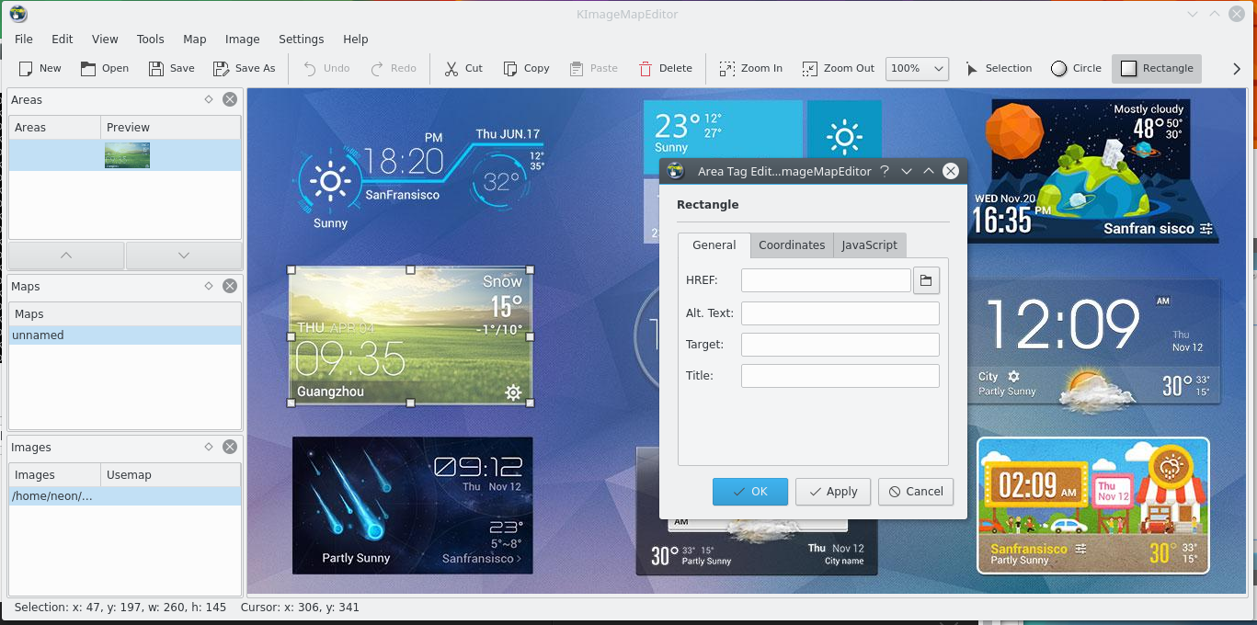Expand the toolbar overflow chevron
The width and height of the screenshot is (1257, 625).
pos(1237,68)
